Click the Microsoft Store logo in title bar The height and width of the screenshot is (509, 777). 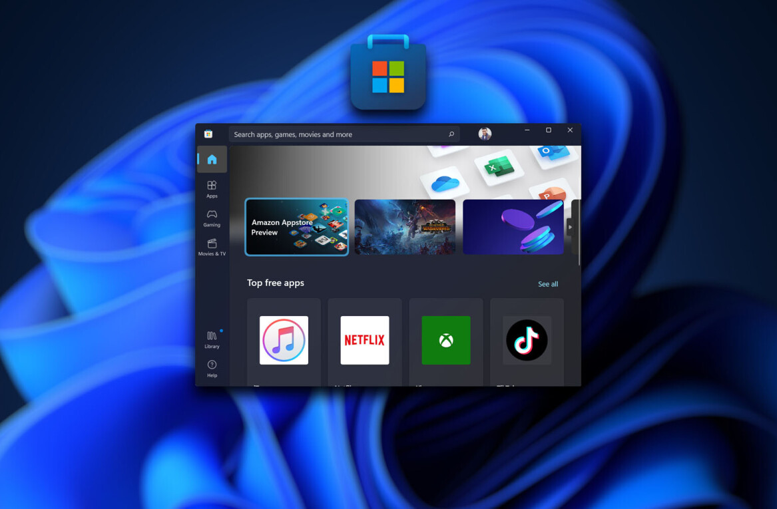[208, 134]
